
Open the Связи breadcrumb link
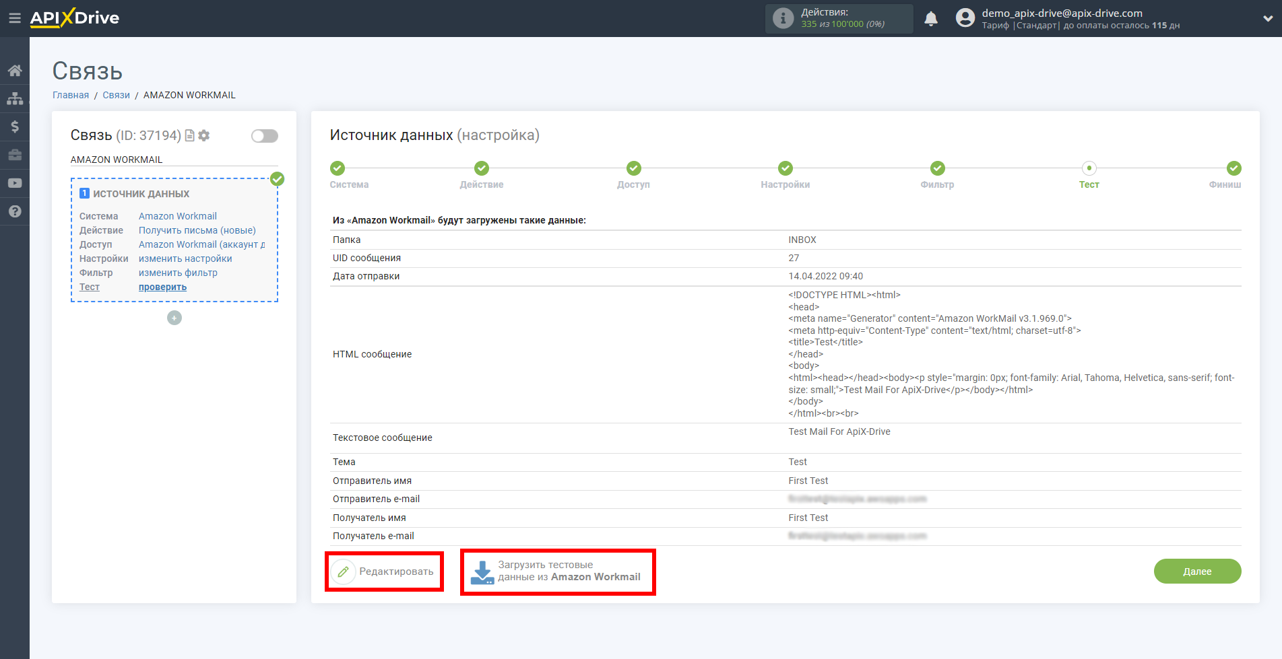[116, 95]
